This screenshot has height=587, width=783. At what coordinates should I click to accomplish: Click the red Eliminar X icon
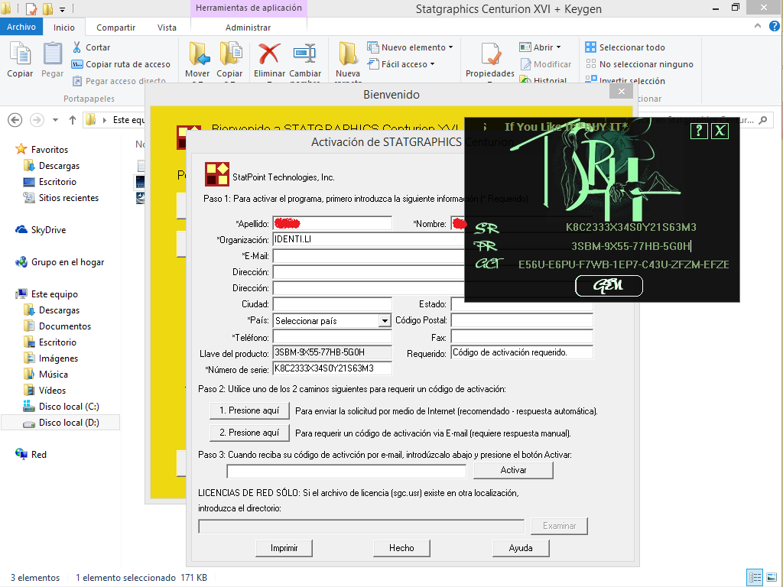269,54
